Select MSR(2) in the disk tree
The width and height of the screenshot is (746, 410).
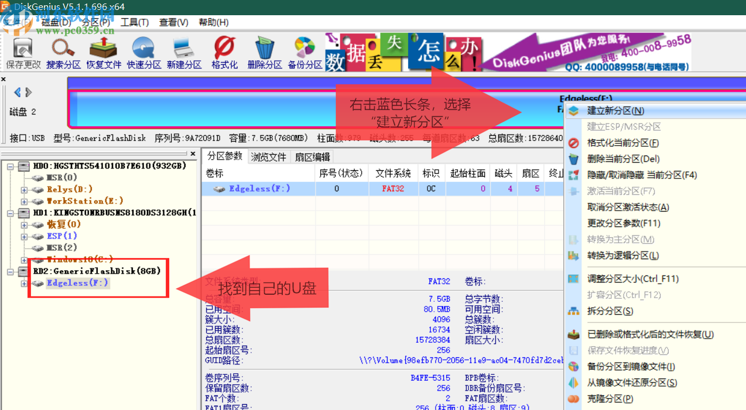coord(61,248)
